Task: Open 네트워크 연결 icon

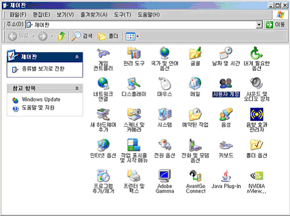Action: click(x=103, y=84)
